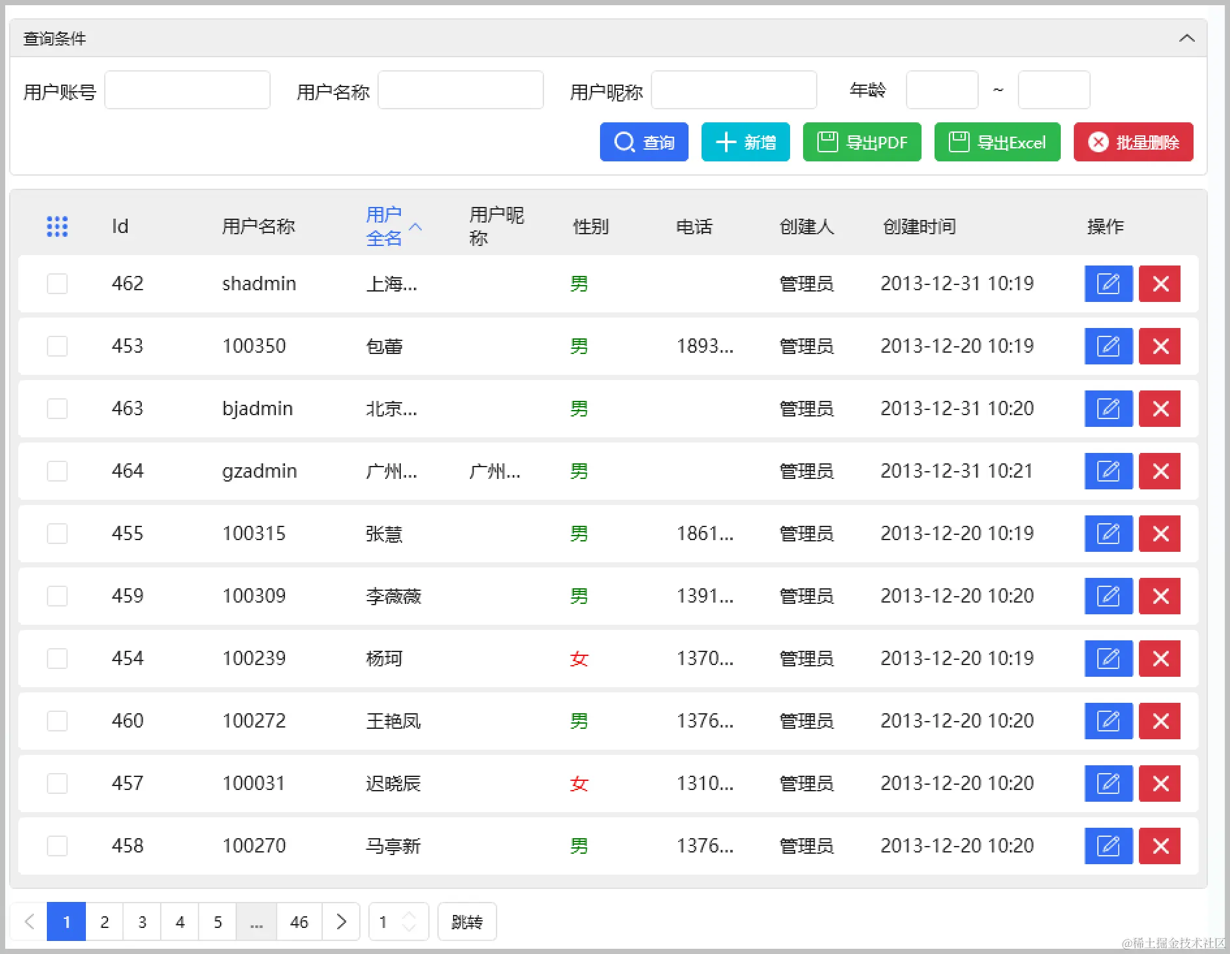Viewport: 1230px width, 954px height.
Task: Check the box for row 453
Action: (x=57, y=346)
